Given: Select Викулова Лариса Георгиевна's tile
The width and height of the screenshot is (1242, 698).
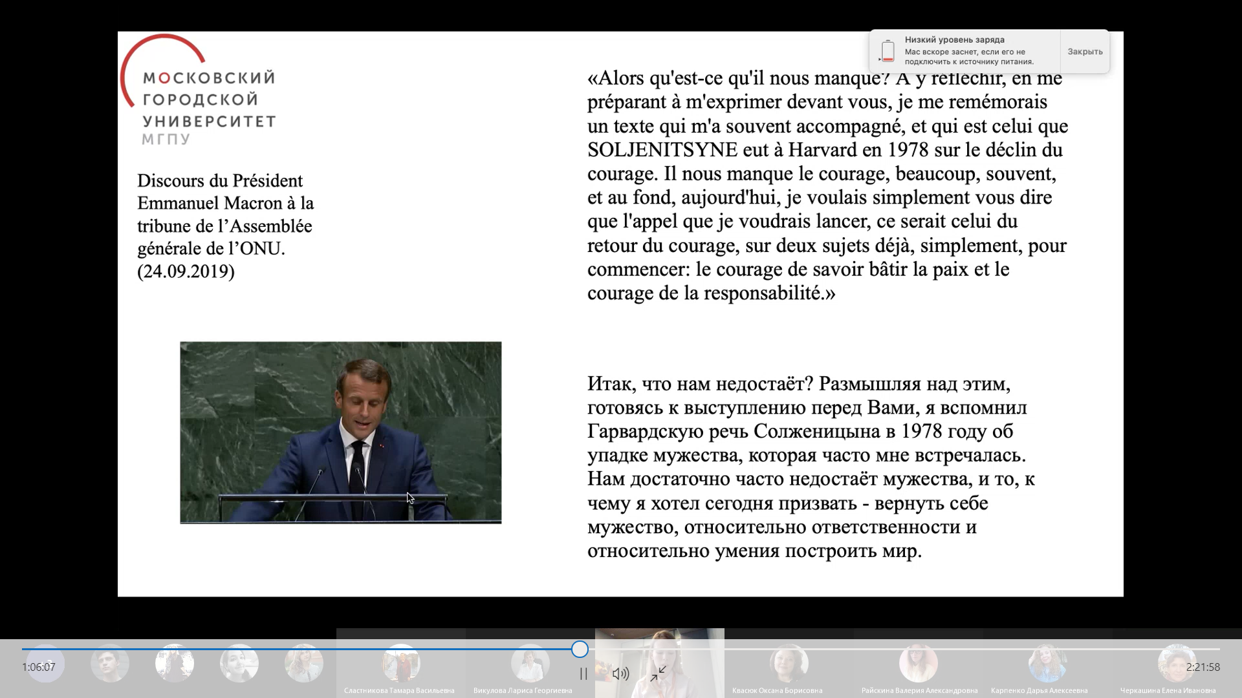Looking at the screenshot, I should pyautogui.click(x=529, y=663).
